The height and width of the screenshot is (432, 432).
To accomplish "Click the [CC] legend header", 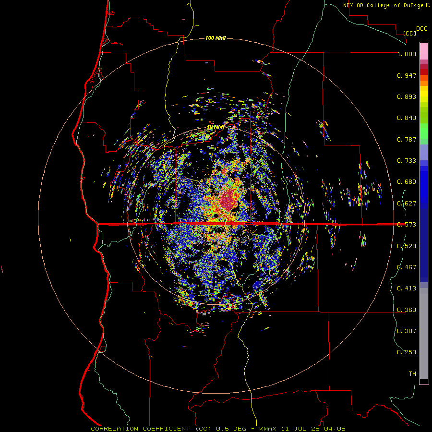I will tap(410, 33).
